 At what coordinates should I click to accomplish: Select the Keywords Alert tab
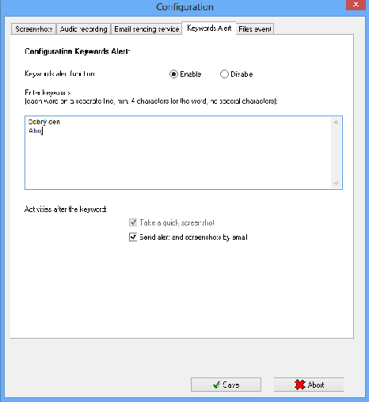click(209, 28)
